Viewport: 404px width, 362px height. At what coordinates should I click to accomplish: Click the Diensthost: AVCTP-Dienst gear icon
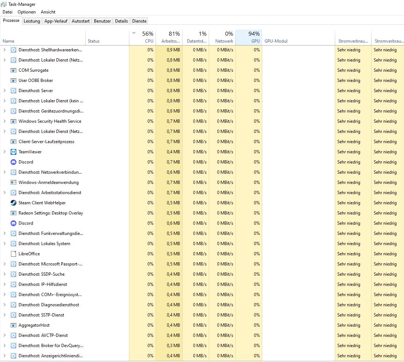tap(13, 335)
